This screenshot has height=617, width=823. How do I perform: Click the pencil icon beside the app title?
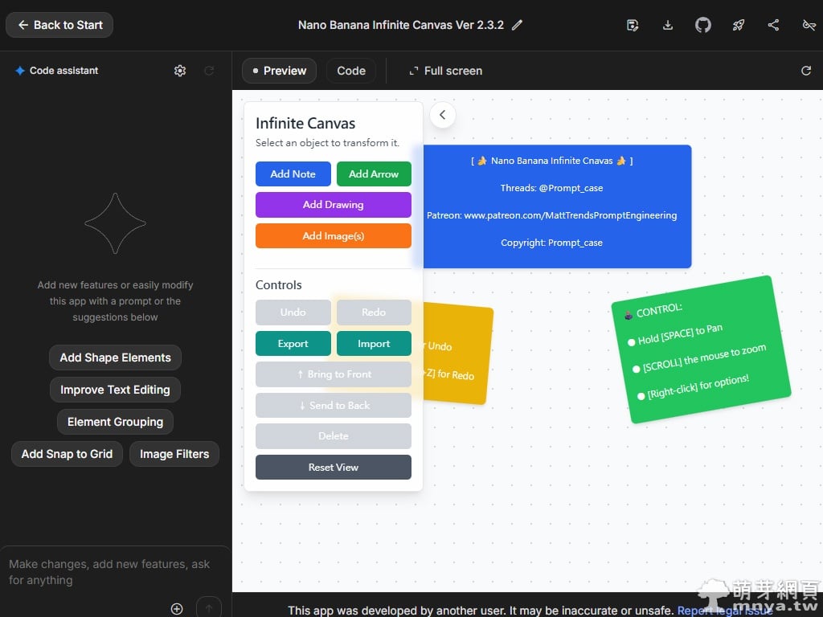[x=518, y=25]
